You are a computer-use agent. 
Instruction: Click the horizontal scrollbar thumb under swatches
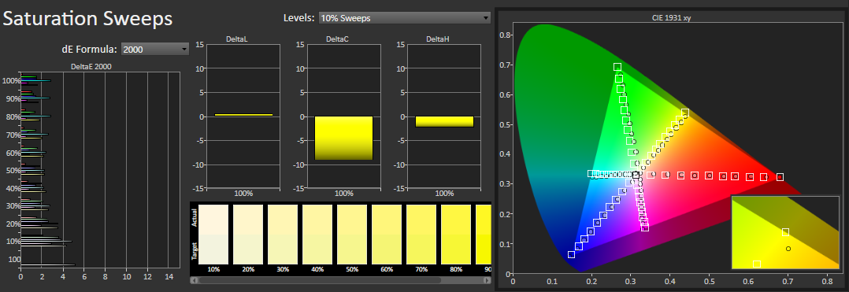pyautogui.click(x=320, y=281)
